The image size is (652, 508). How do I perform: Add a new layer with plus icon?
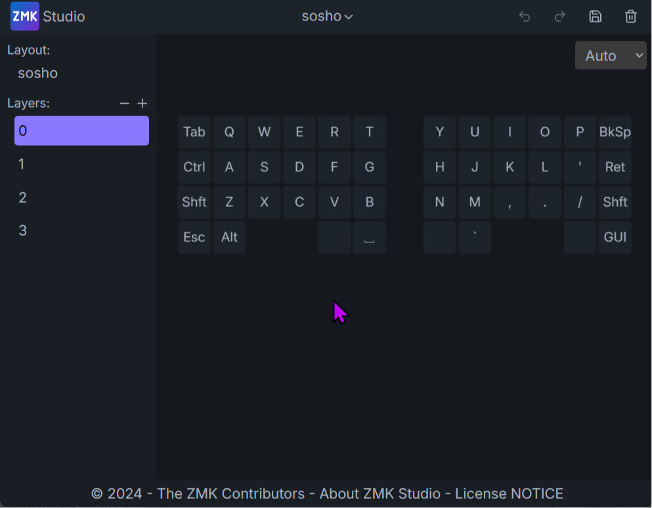(x=142, y=104)
